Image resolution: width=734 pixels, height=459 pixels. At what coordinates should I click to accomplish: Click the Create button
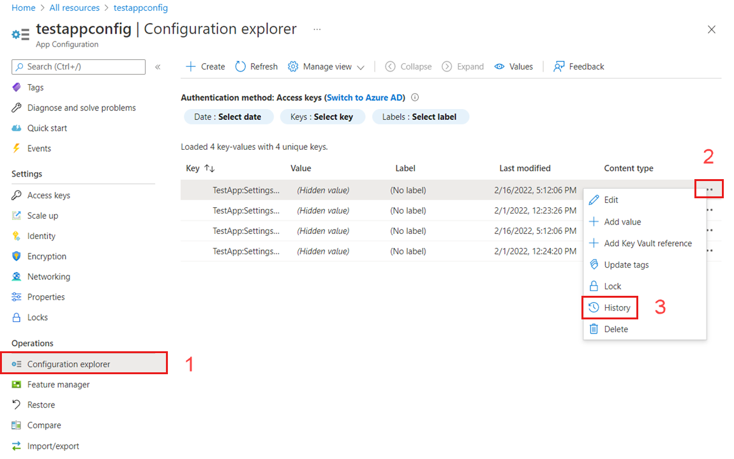coord(204,66)
